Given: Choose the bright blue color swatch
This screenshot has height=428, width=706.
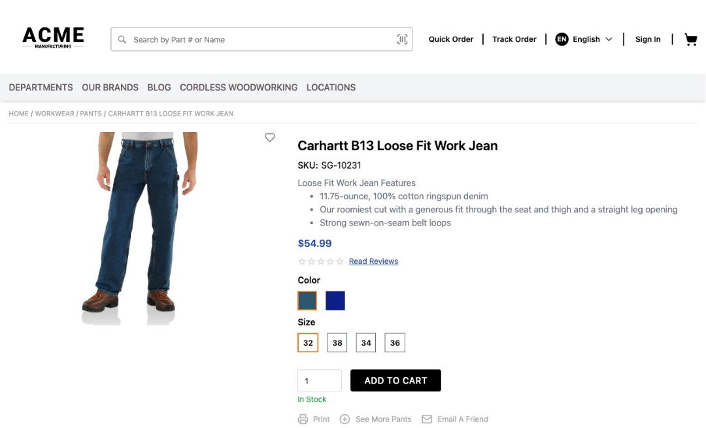Looking at the screenshot, I should pyautogui.click(x=335, y=301).
